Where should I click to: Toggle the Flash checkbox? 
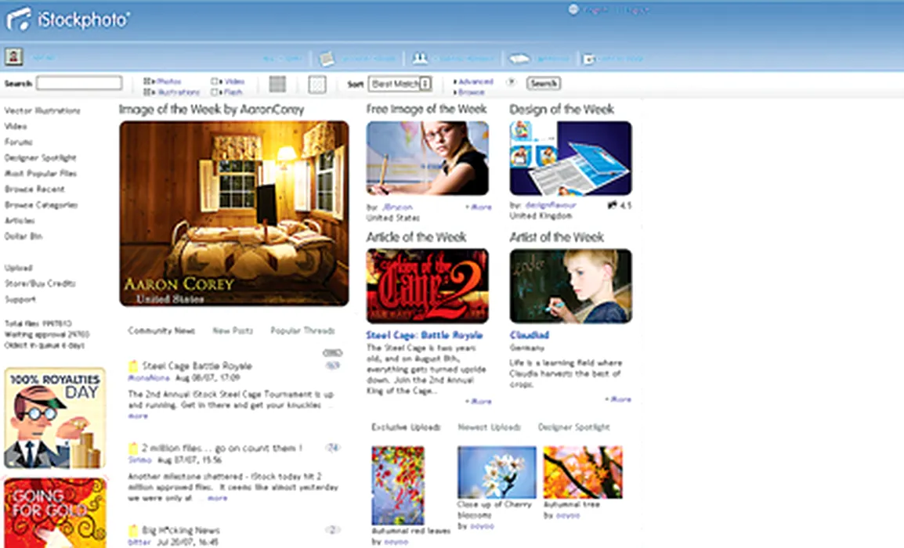click(x=215, y=92)
